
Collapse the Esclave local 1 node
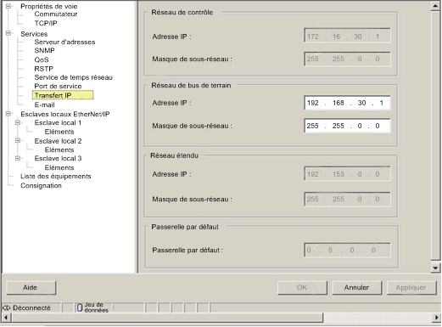[x=18, y=122]
